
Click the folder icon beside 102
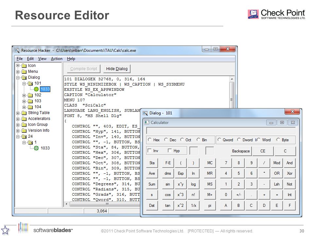tap(30, 95)
